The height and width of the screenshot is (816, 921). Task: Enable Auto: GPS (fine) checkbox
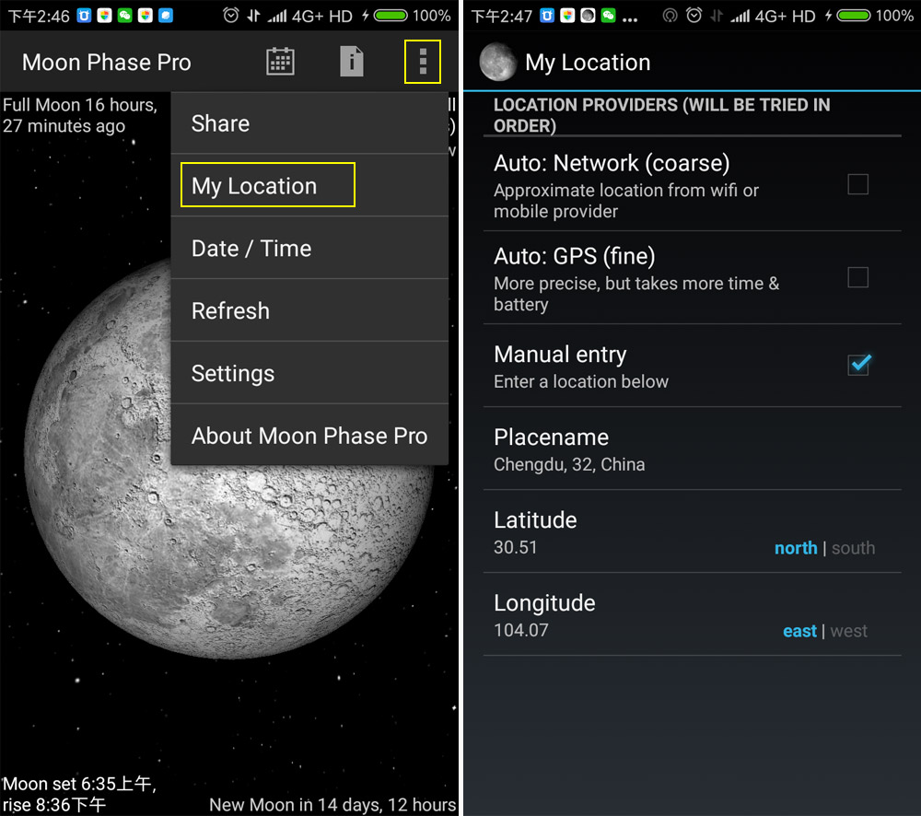coord(857,276)
